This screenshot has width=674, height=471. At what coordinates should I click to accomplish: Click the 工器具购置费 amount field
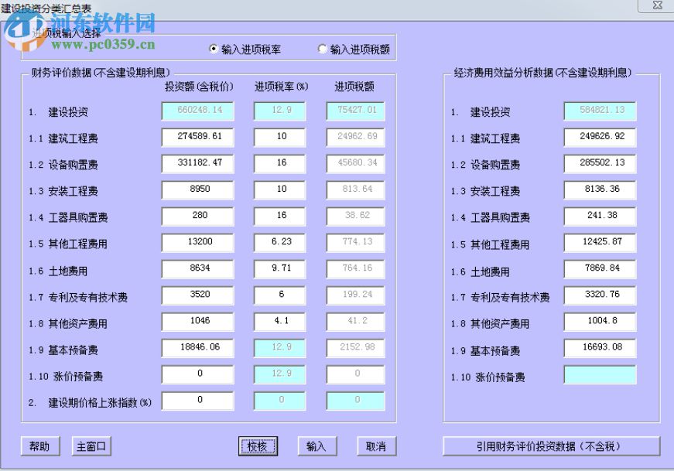pyautogui.click(x=197, y=217)
